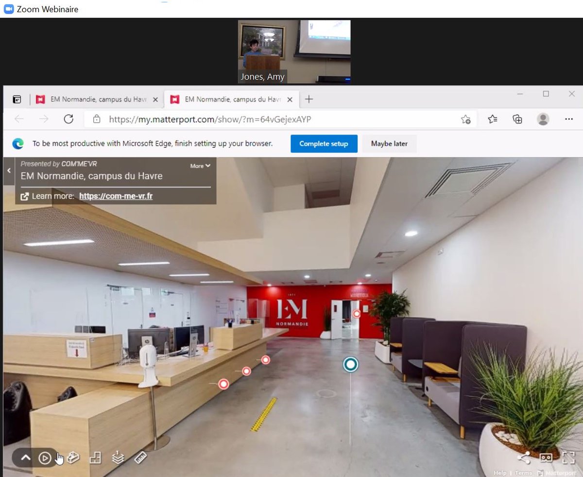The height and width of the screenshot is (477, 583).
Task: Share the Matterport tour
Action: [524, 458]
